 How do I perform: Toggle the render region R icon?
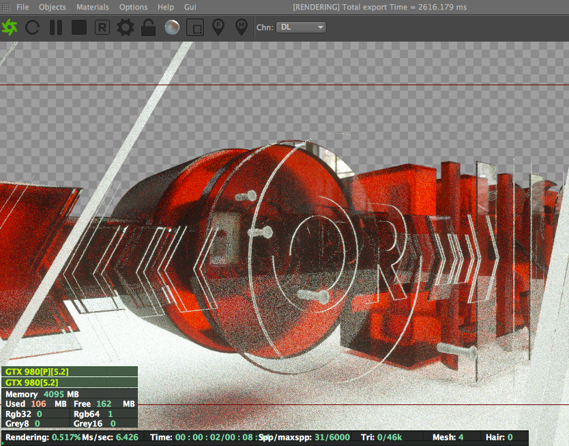pyautogui.click(x=102, y=27)
